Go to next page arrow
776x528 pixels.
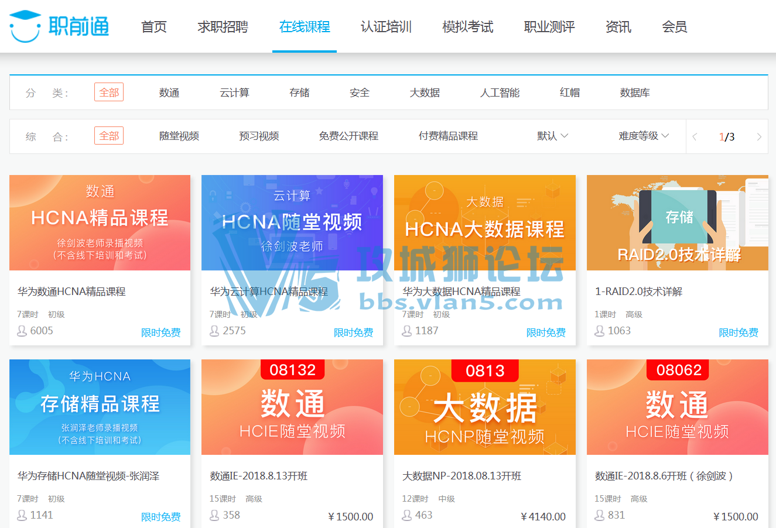(759, 137)
